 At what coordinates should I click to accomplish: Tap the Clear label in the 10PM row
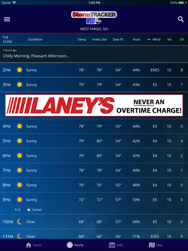31,222
